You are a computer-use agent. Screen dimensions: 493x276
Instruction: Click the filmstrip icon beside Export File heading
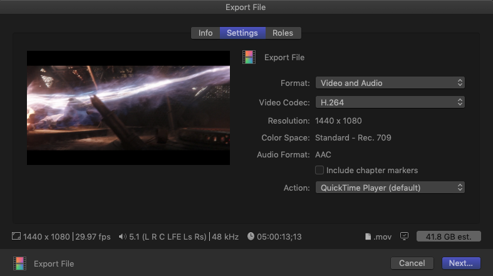point(249,57)
